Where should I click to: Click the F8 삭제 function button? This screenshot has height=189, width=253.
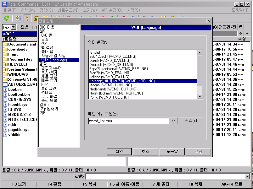[195, 184]
